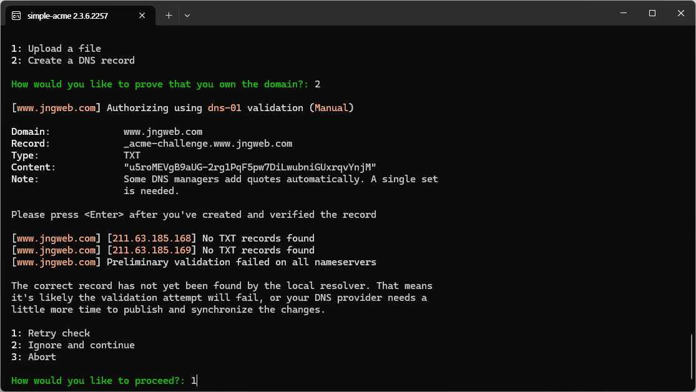Image resolution: width=696 pixels, height=392 pixels.
Task: Close the simple-acme 2.3.6.2257 tab
Action: (x=142, y=16)
